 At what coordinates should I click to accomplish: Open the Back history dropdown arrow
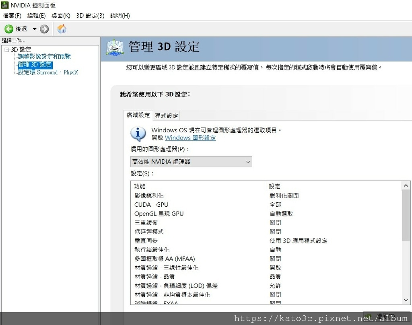[x=35, y=29]
